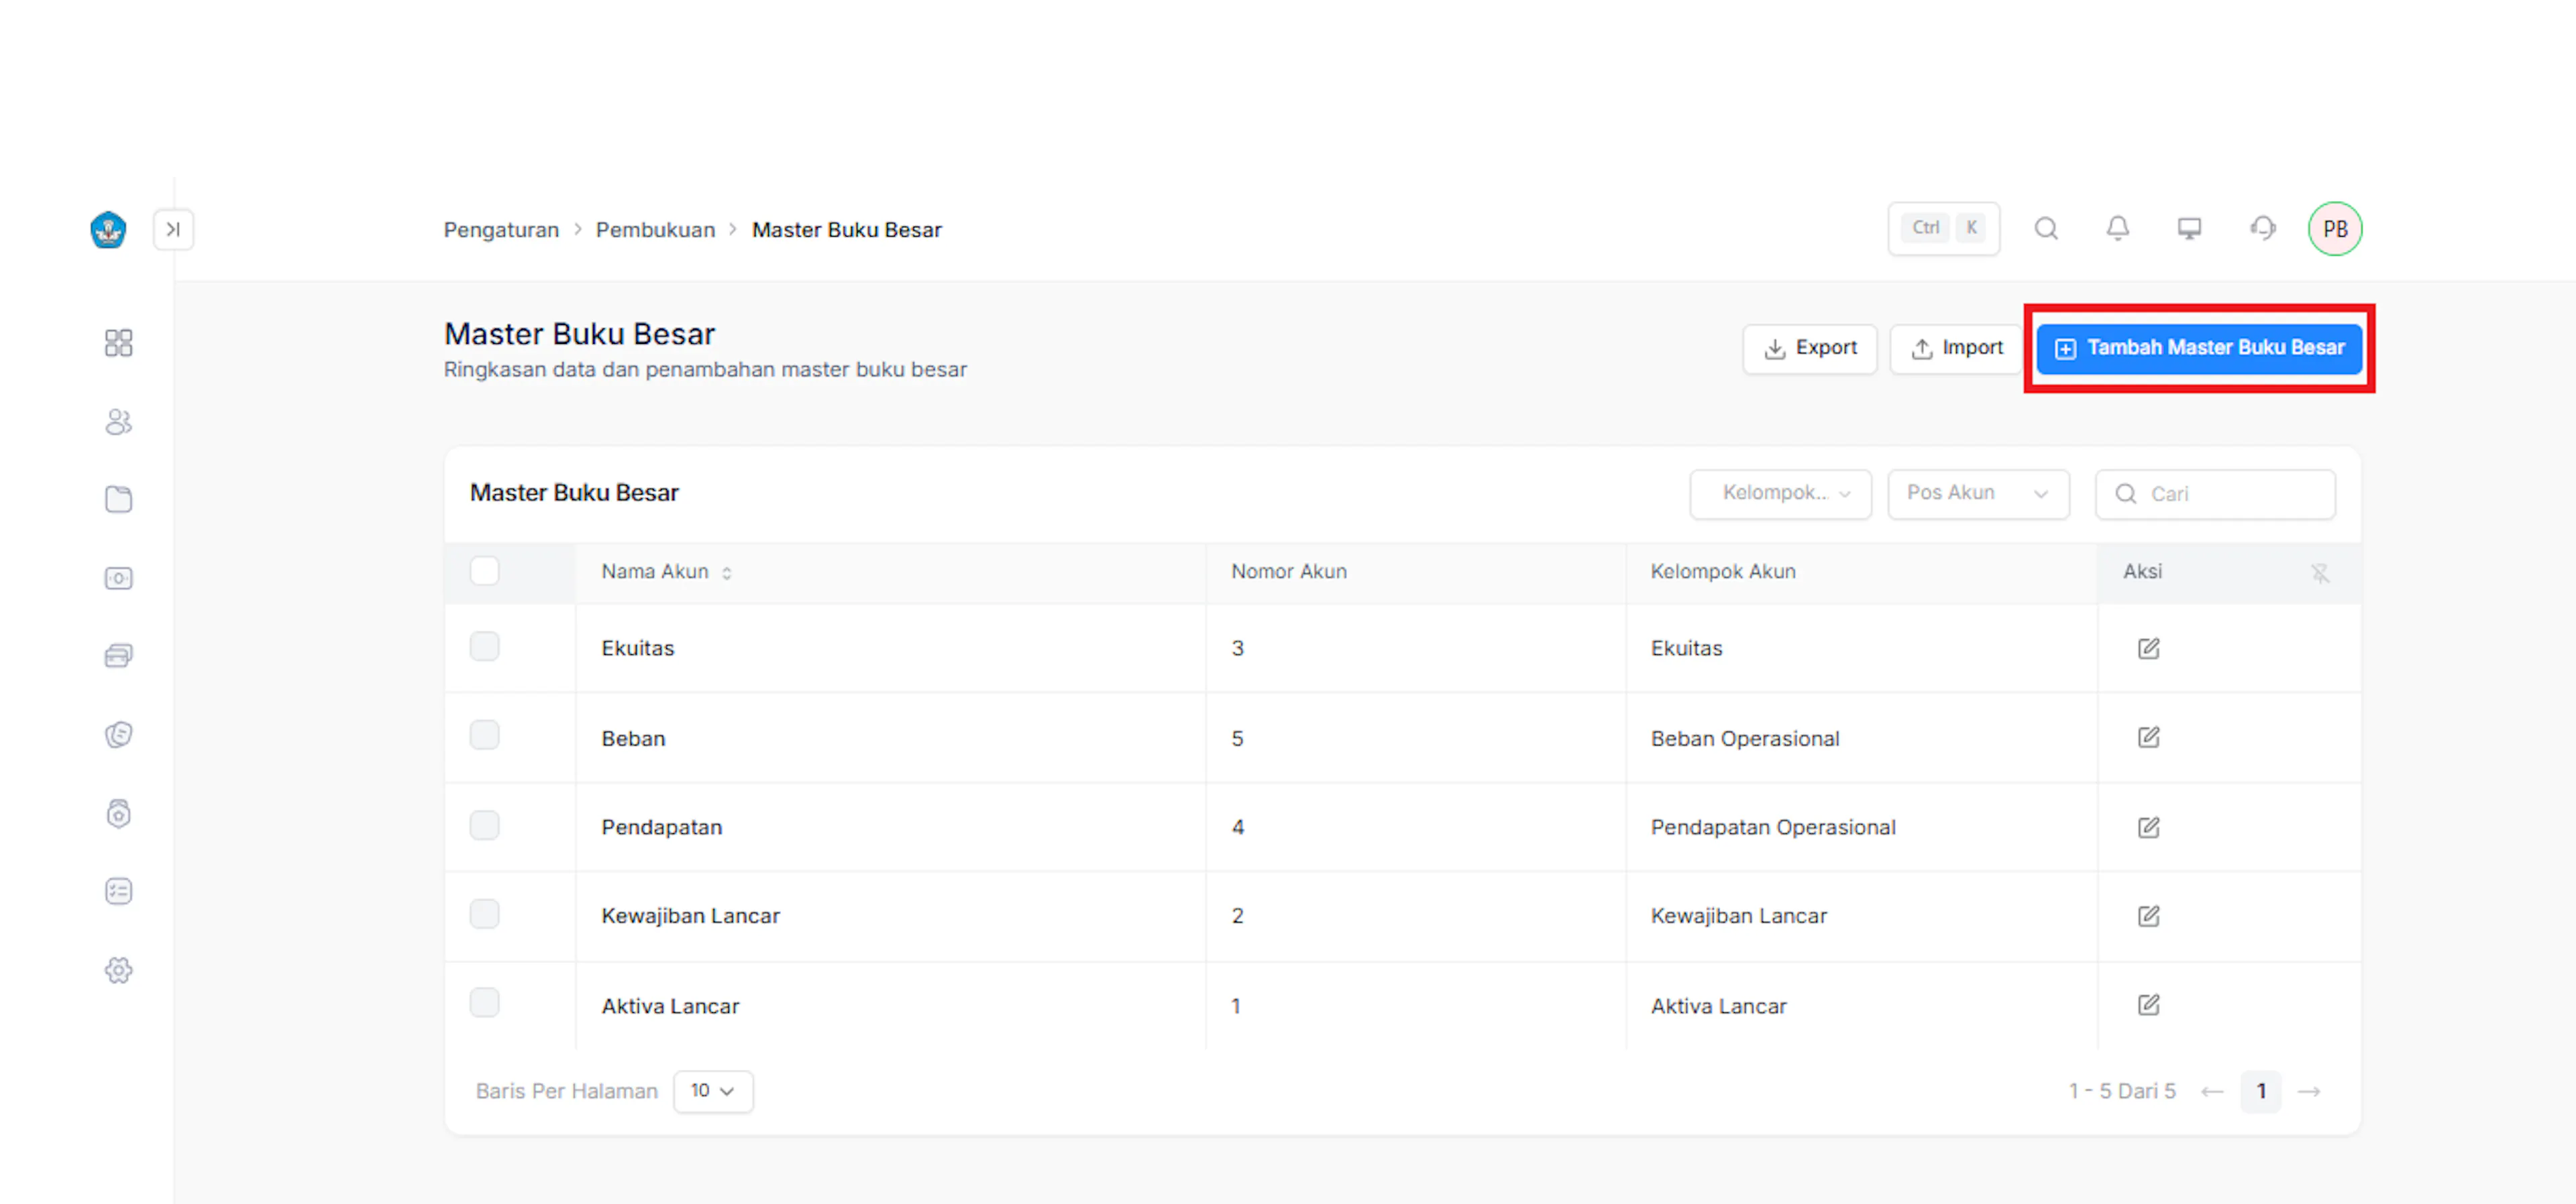The width and height of the screenshot is (2576, 1204).
Task: Click the Export button
Action: [x=1809, y=349]
